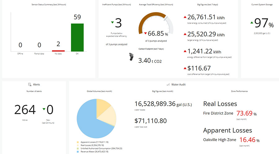Screen dimensions: 279x154
Task: Click the Real Losses legend swatch
Action: point(78,145)
